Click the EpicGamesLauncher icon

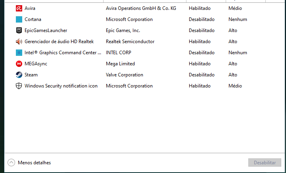tap(19, 30)
